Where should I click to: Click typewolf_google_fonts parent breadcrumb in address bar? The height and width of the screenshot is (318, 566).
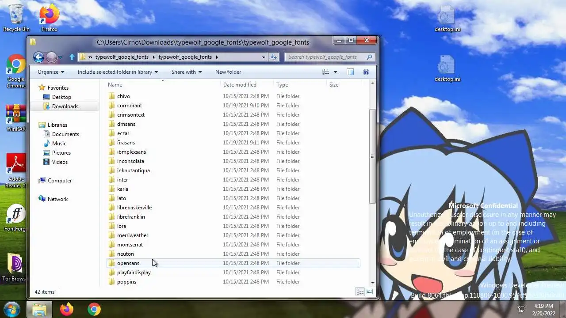pyautogui.click(x=122, y=57)
